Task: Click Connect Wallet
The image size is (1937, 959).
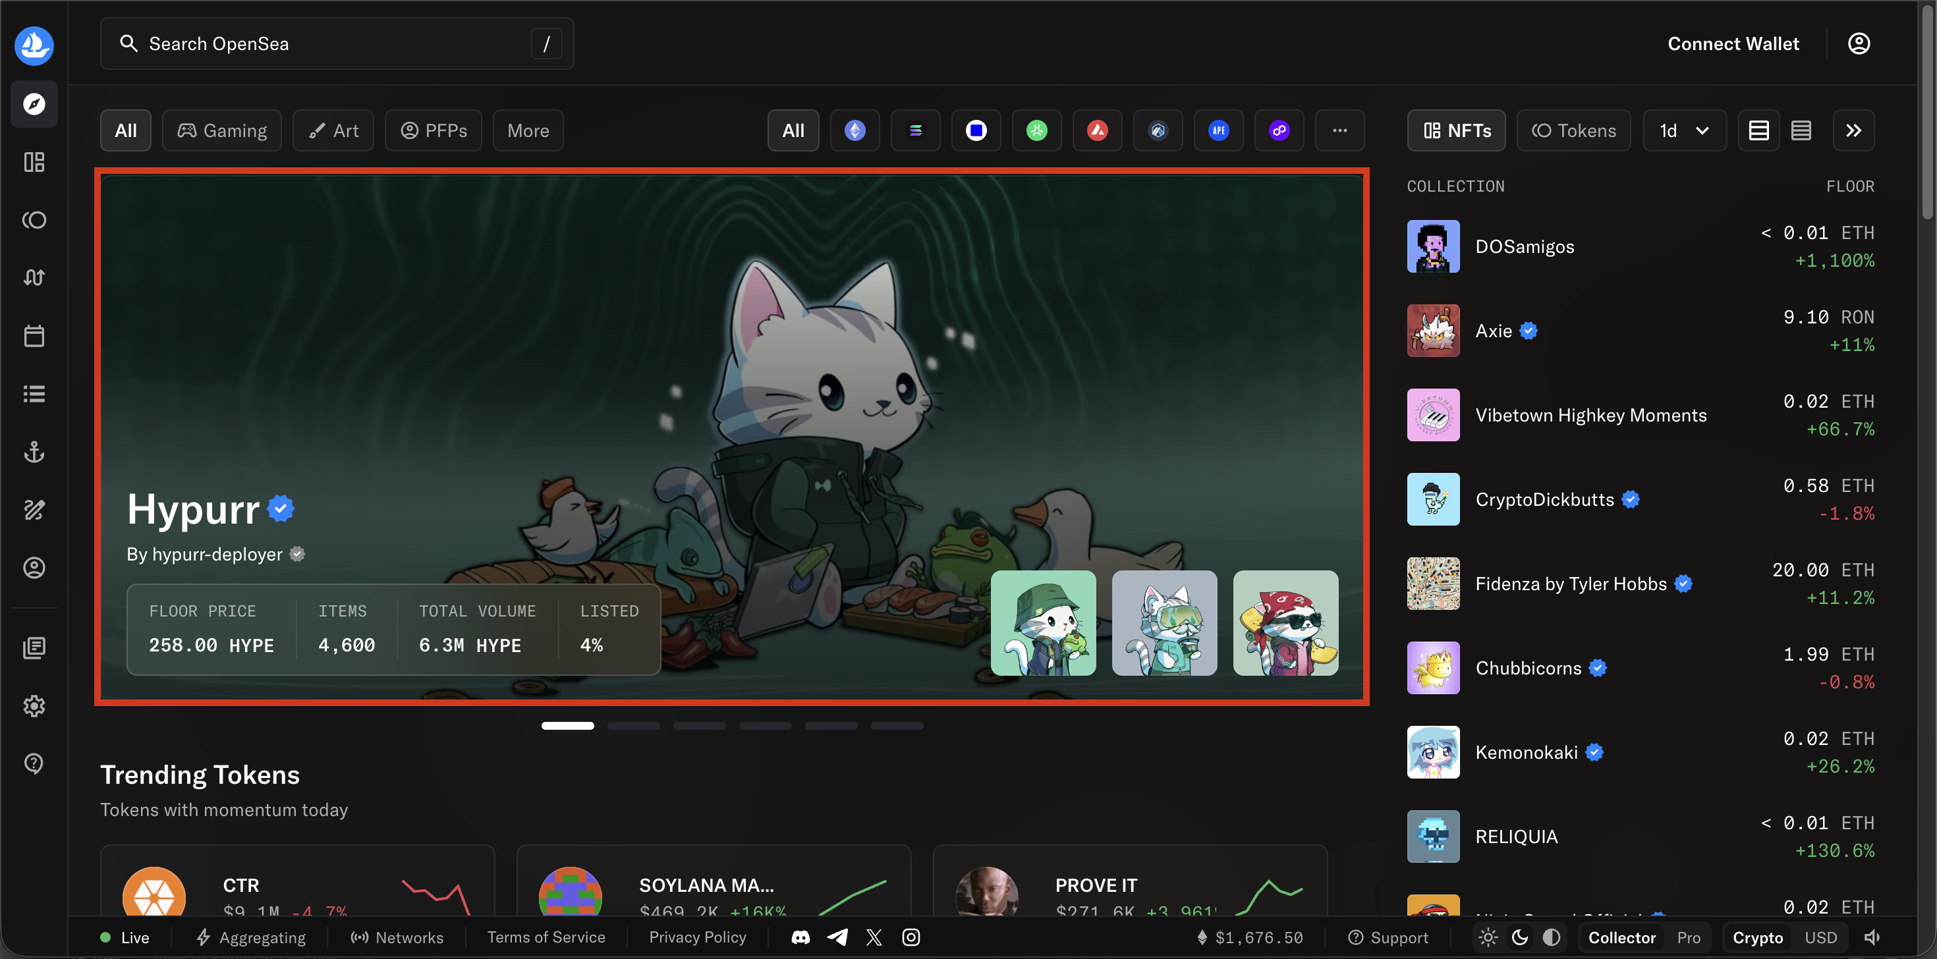Action: (1733, 43)
